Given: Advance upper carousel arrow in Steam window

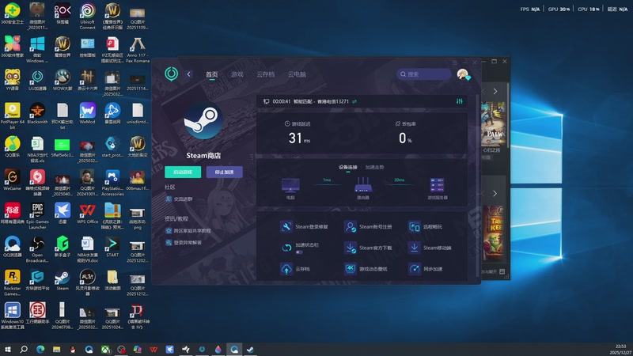Looking at the screenshot, I should pyautogui.click(x=495, y=92).
